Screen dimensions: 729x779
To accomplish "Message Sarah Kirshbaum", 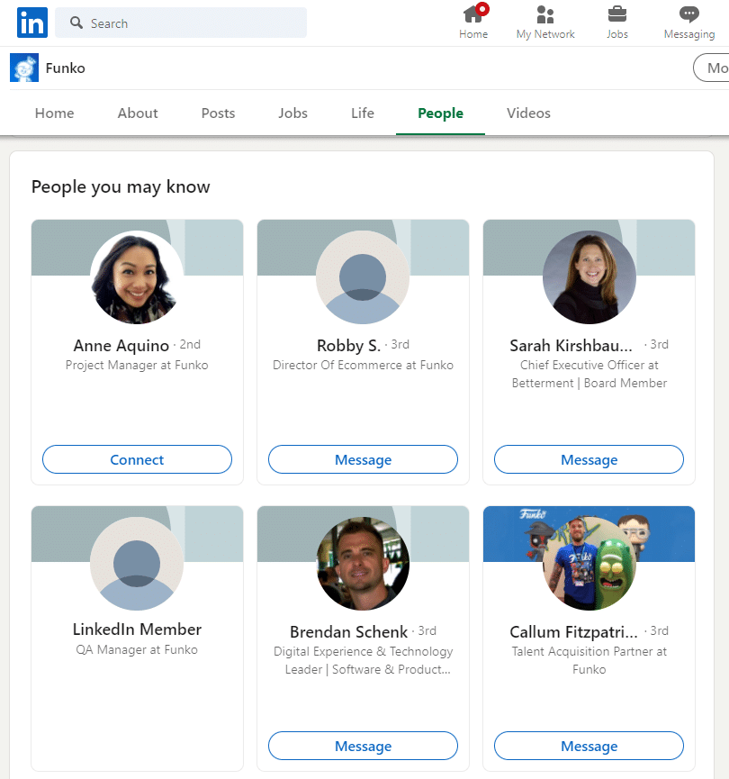I will (x=589, y=459).
